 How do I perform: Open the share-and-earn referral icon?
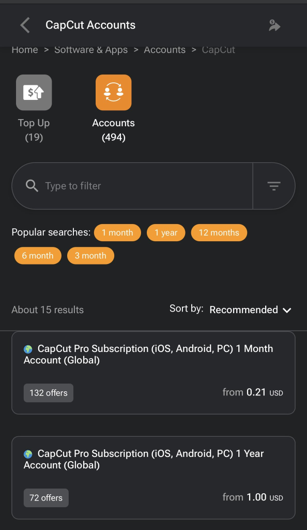pos(274,25)
